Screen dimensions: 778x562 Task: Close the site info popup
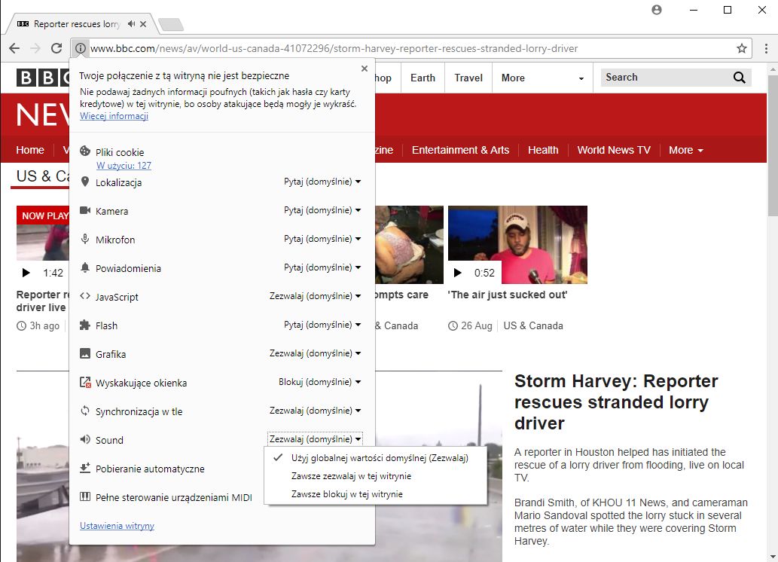(x=365, y=69)
